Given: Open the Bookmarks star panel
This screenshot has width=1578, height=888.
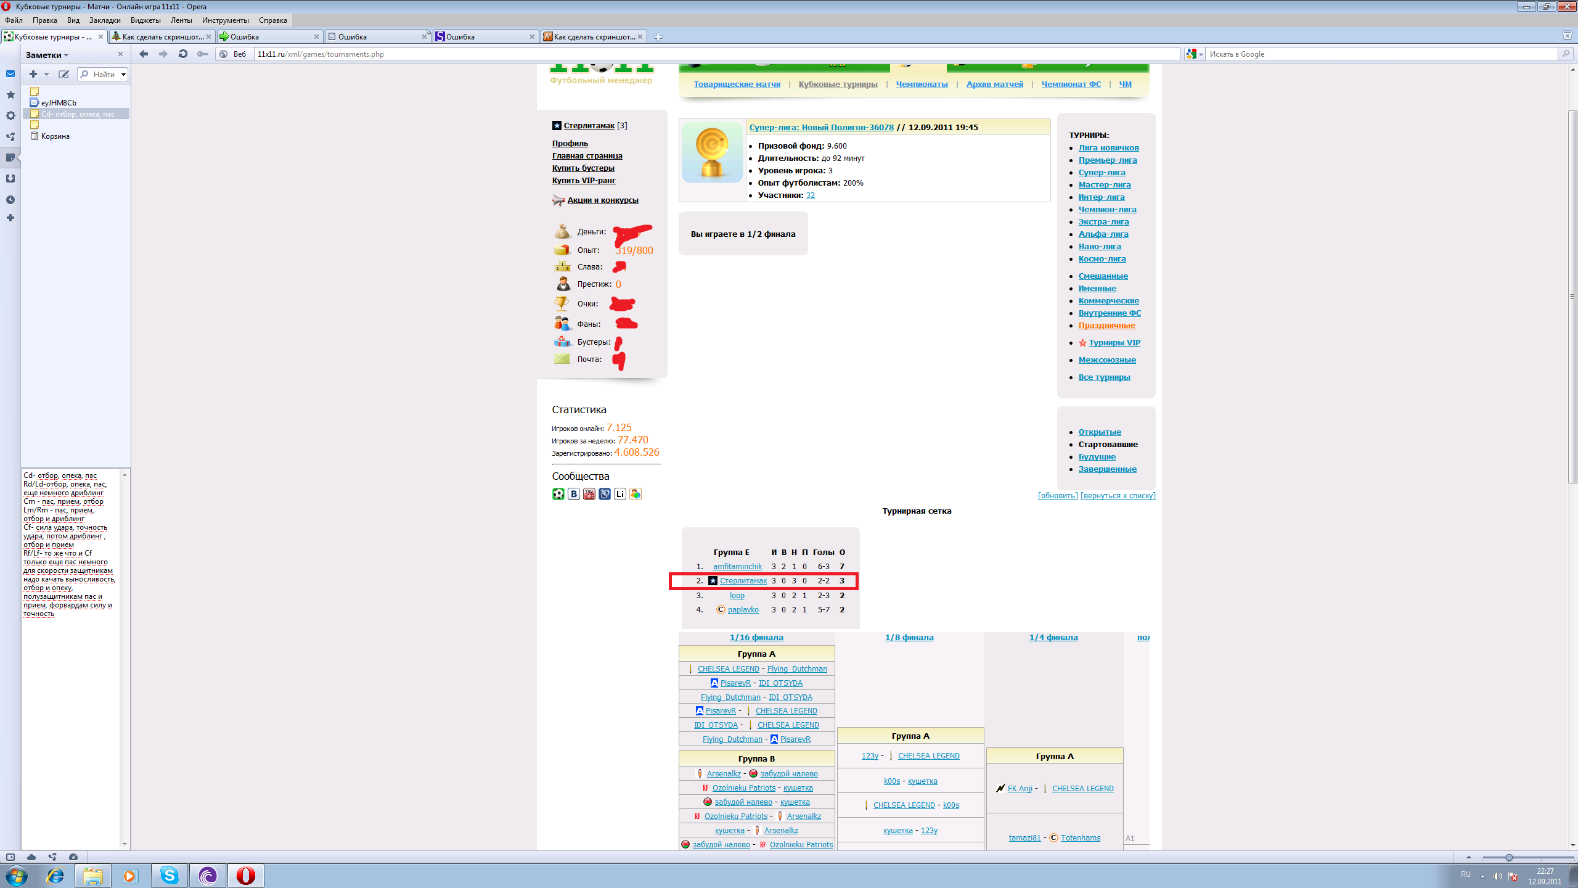Looking at the screenshot, I should click(x=10, y=95).
